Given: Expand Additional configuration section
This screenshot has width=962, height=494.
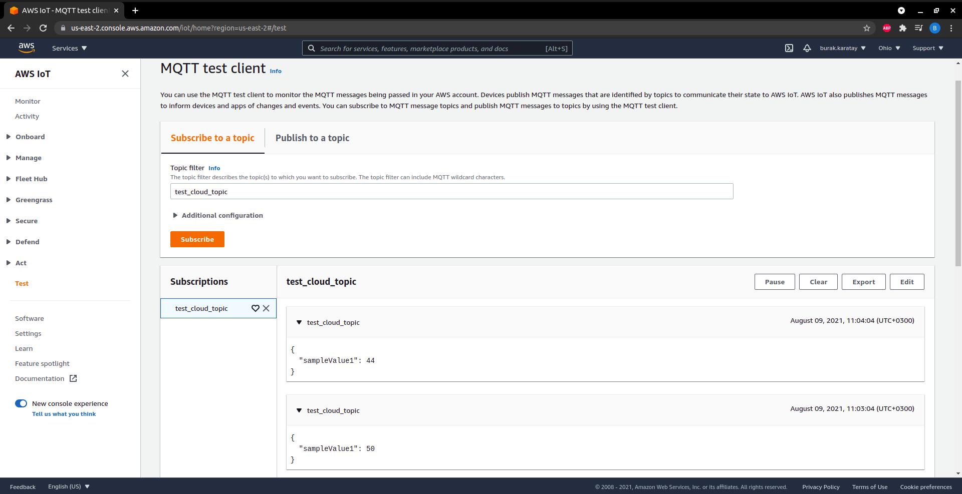Looking at the screenshot, I should (217, 215).
